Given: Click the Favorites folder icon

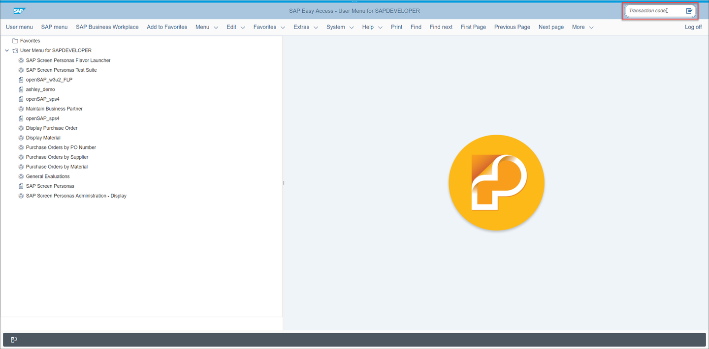Looking at the screenshot, I should [15, 41].
